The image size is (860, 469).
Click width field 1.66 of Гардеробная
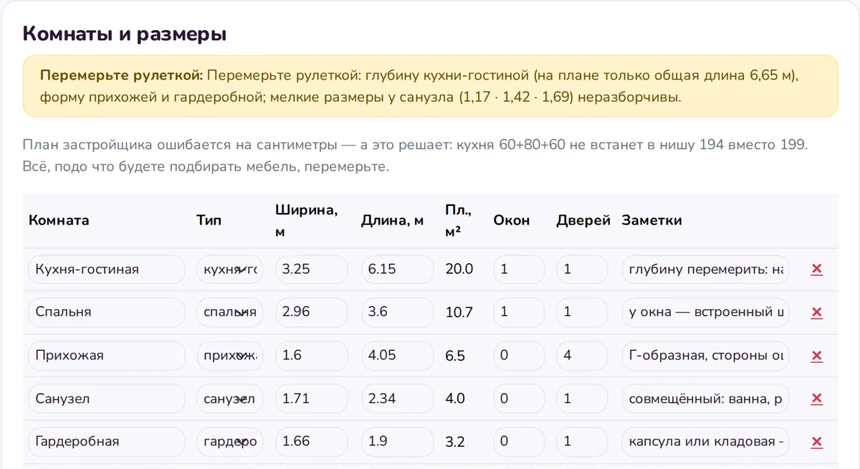click(x=312, y=442)
